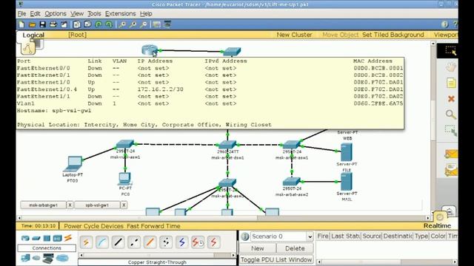Click the Copy toolbar icon

77,24
